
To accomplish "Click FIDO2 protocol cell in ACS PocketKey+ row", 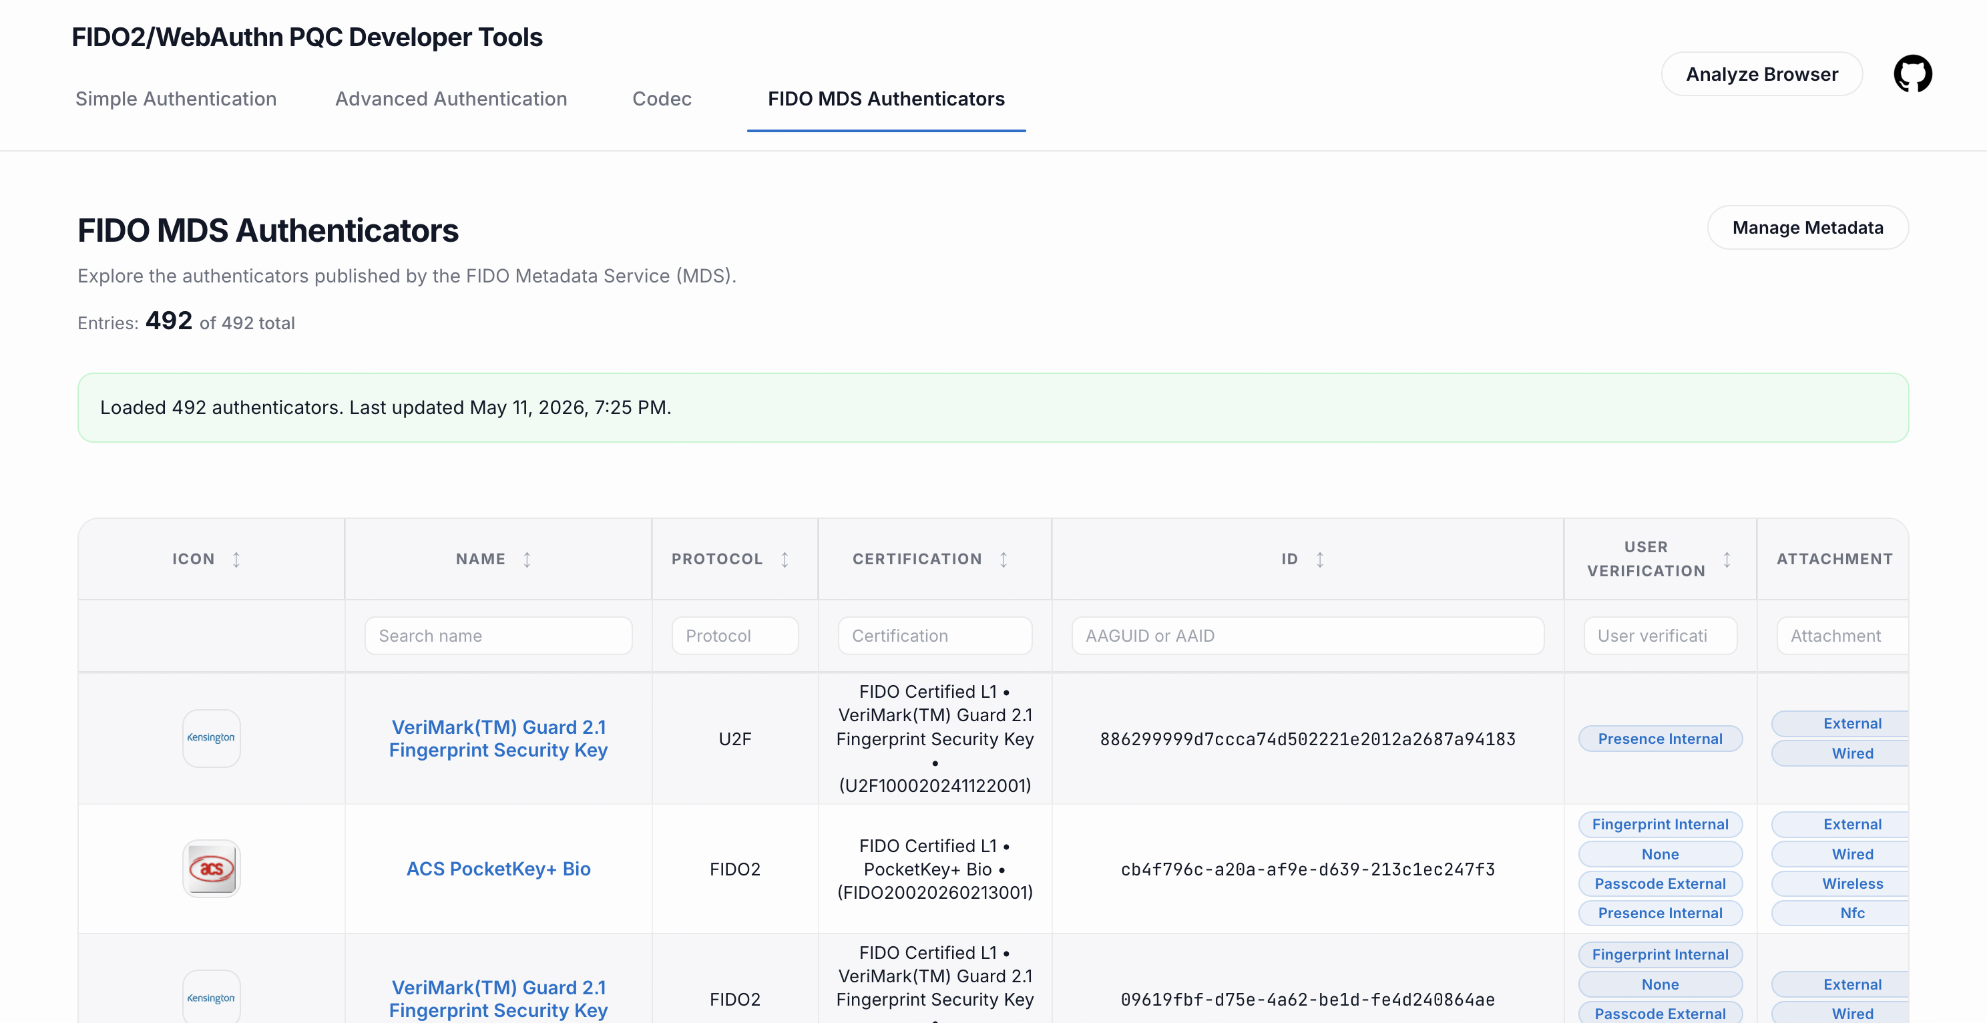I will [x=734, y=869].
